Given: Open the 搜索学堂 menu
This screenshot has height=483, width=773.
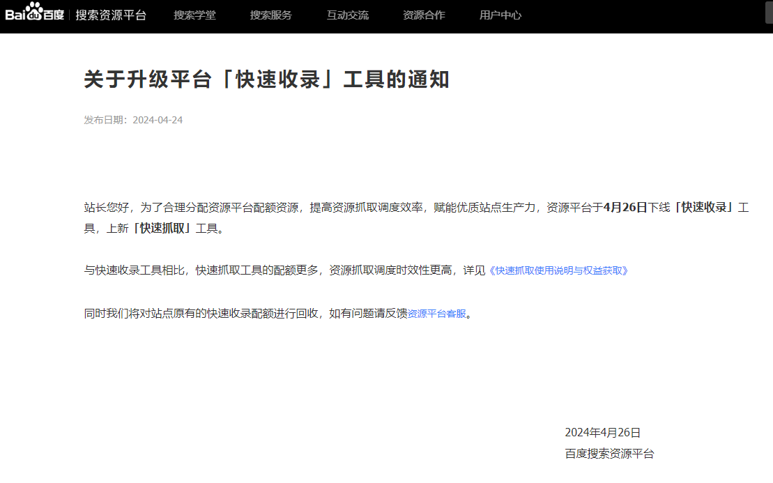Looking at the screenshot, I should click(194, 15).
